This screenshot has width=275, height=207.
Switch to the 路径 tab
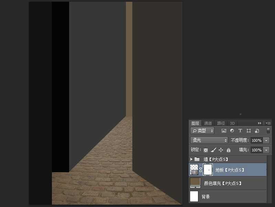coord(221,123)
